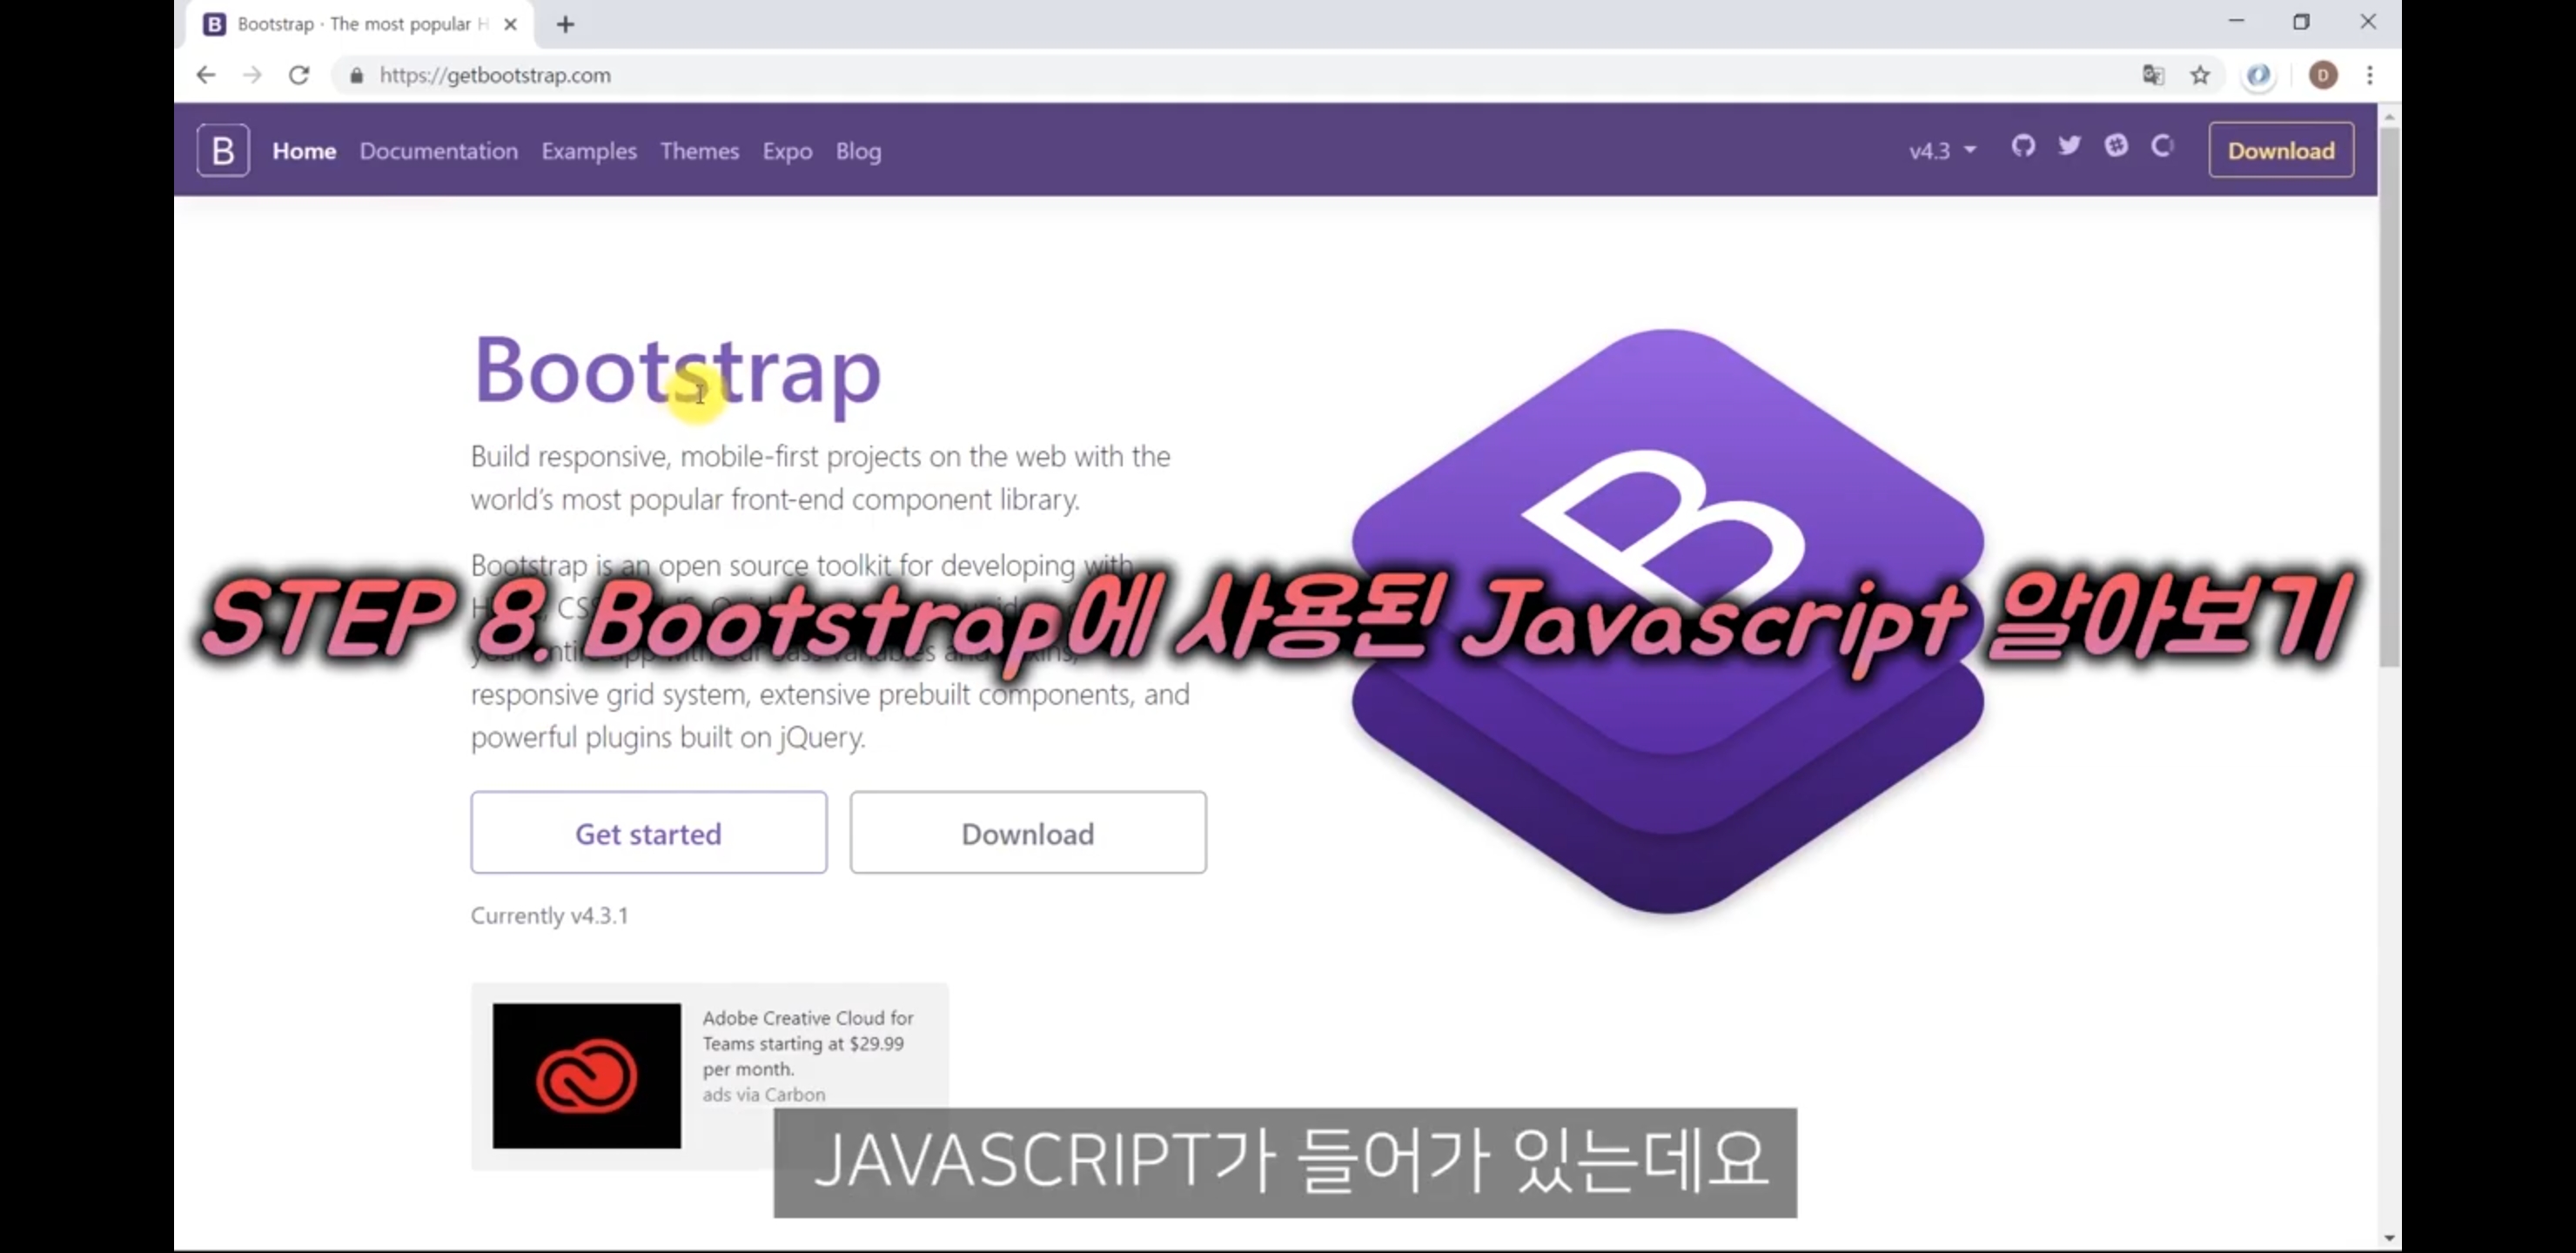Open a new tab with plus icon
The height and width of the screenshot is (1253, 2576).
tap(566, 24)
